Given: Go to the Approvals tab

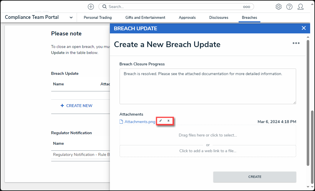Looking at the screenshot, I should tap(187, 17).
